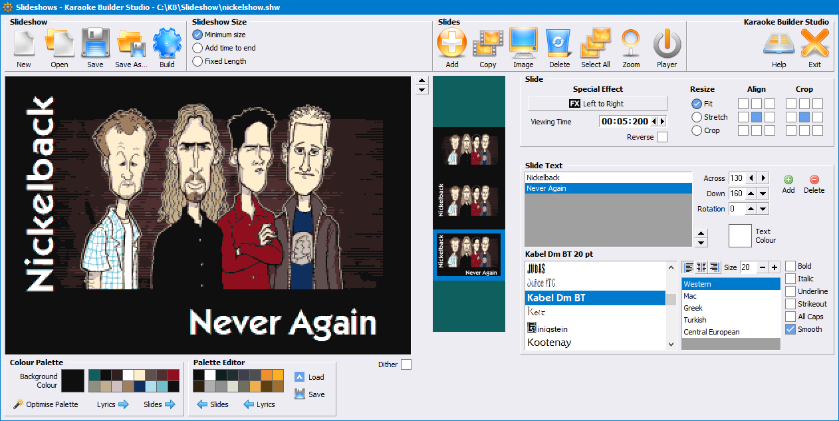Image resolution: width=839 pixels, height=421 pixels.
Task: Pick the Greek script in the list
Action: point(731,308)
